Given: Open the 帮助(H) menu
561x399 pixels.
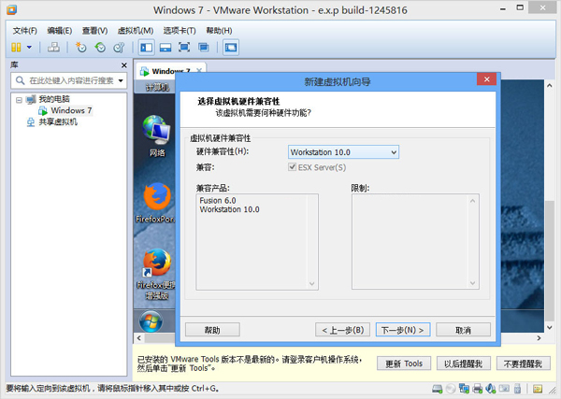Looking at the screenshot, I should (x=219, y=31).
